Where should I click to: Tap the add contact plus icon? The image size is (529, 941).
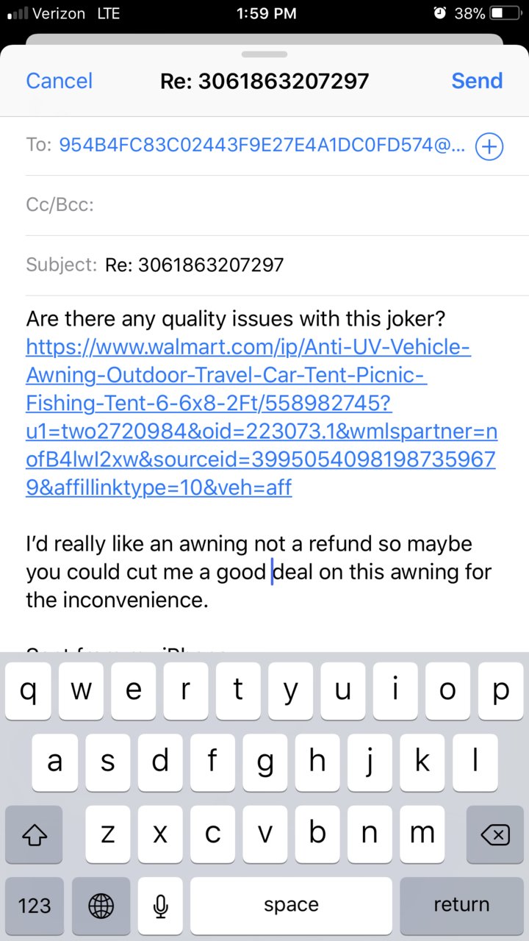pos(489,146)
